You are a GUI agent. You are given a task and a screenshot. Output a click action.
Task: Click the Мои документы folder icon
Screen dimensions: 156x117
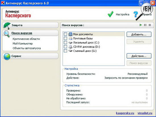click(x=70, y=34)
